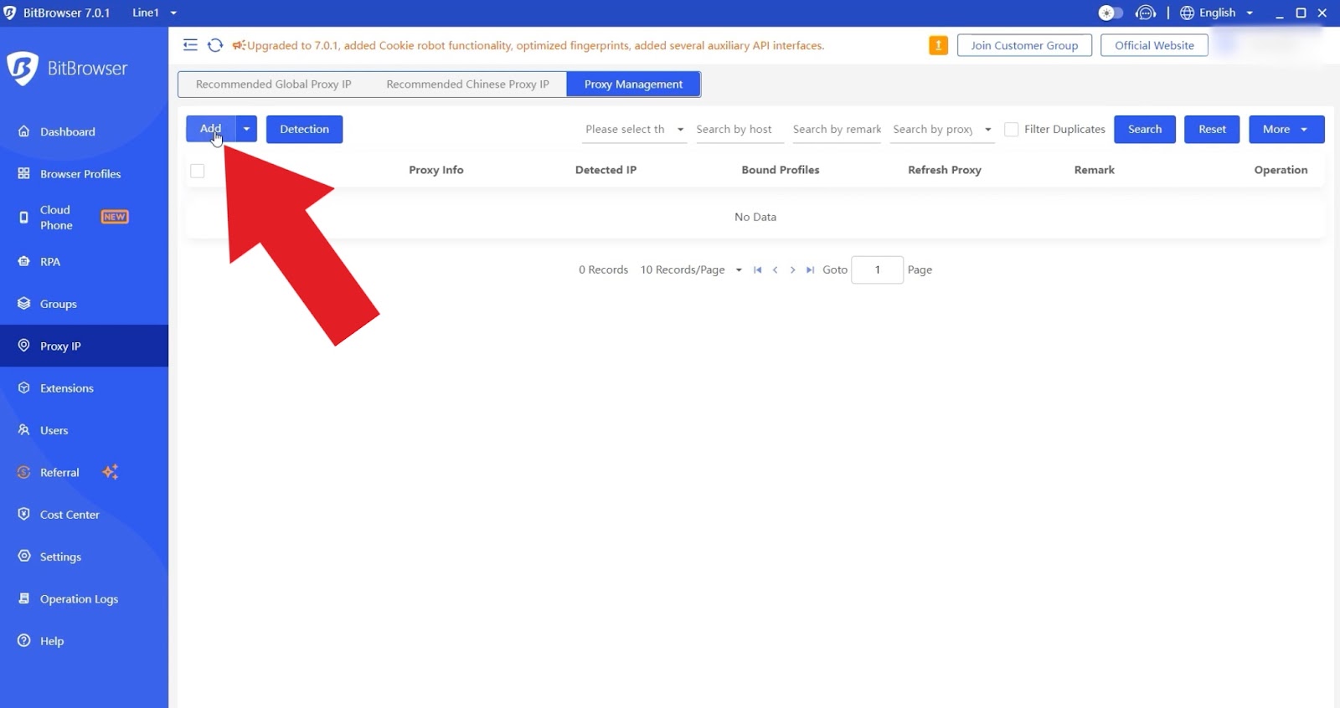1340x708 pixels.
Task: Click the refresh icon in top bar
Action: click(x=215, y=45)
